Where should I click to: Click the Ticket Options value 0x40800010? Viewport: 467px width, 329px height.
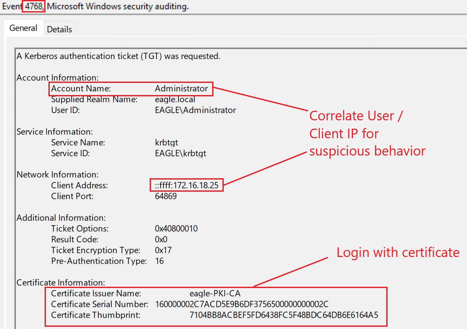click(x=176, y=229)
